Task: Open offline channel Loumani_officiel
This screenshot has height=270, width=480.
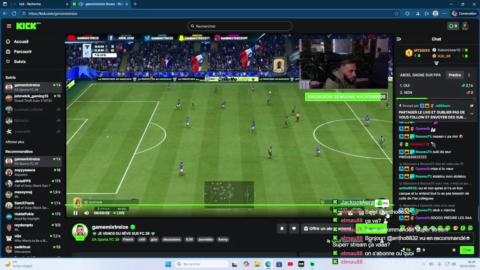Action: pos(33,109)
